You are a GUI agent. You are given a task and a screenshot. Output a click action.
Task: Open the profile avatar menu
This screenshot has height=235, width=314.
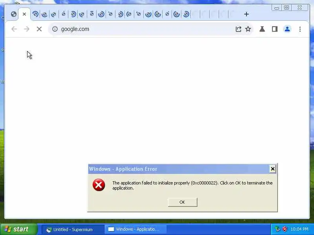287,29
